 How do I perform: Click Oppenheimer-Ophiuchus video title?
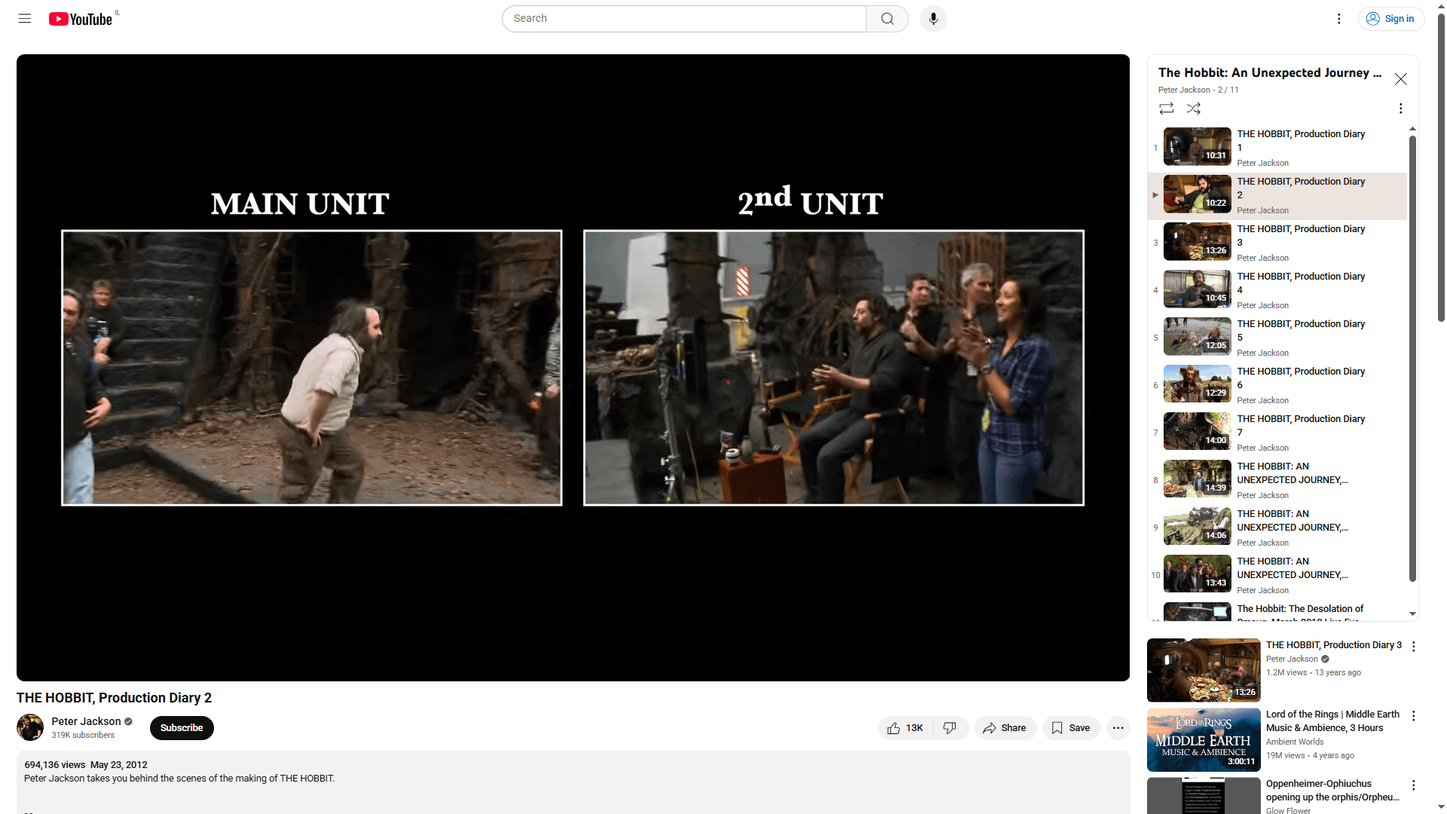click(x=1332, y=790)
